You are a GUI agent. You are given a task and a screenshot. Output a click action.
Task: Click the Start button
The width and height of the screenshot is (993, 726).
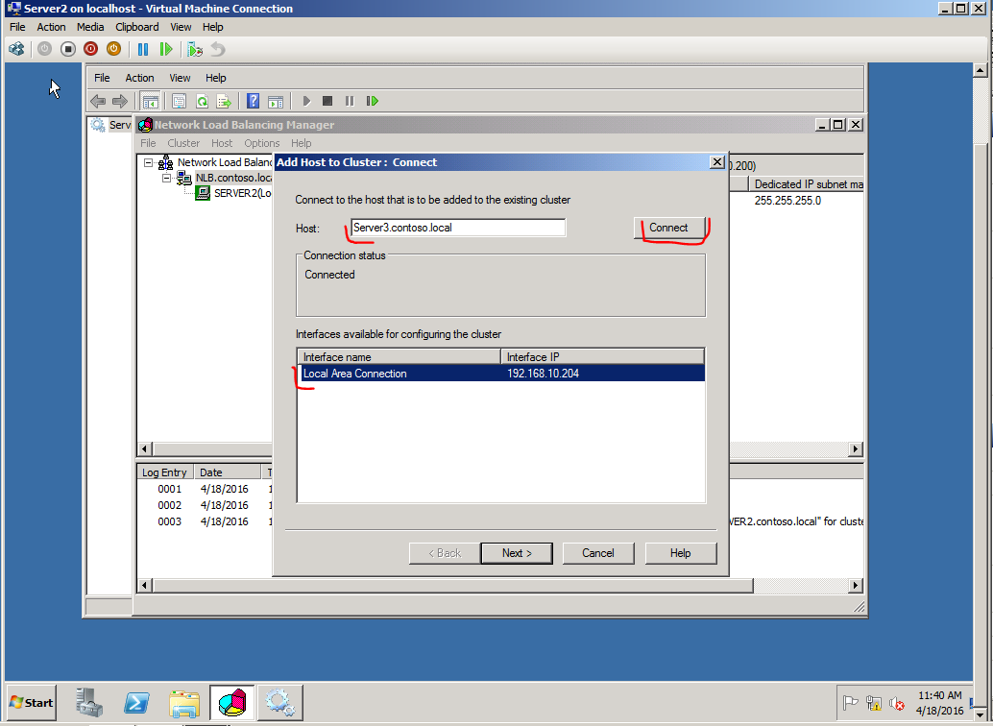[31, 703]
